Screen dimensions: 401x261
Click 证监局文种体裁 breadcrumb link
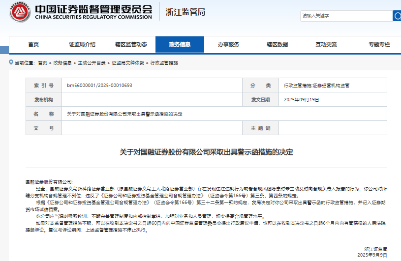coord(128,63)
